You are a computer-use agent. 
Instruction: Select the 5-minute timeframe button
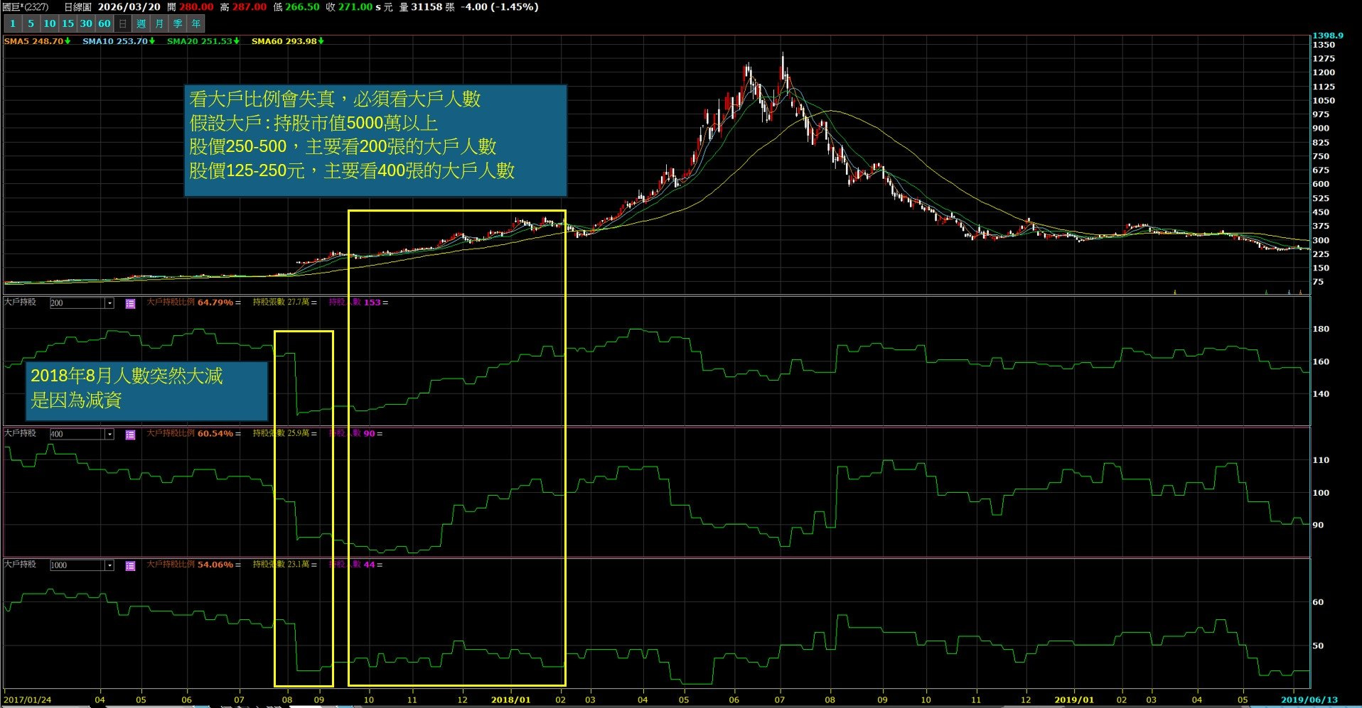click(31, 23)
